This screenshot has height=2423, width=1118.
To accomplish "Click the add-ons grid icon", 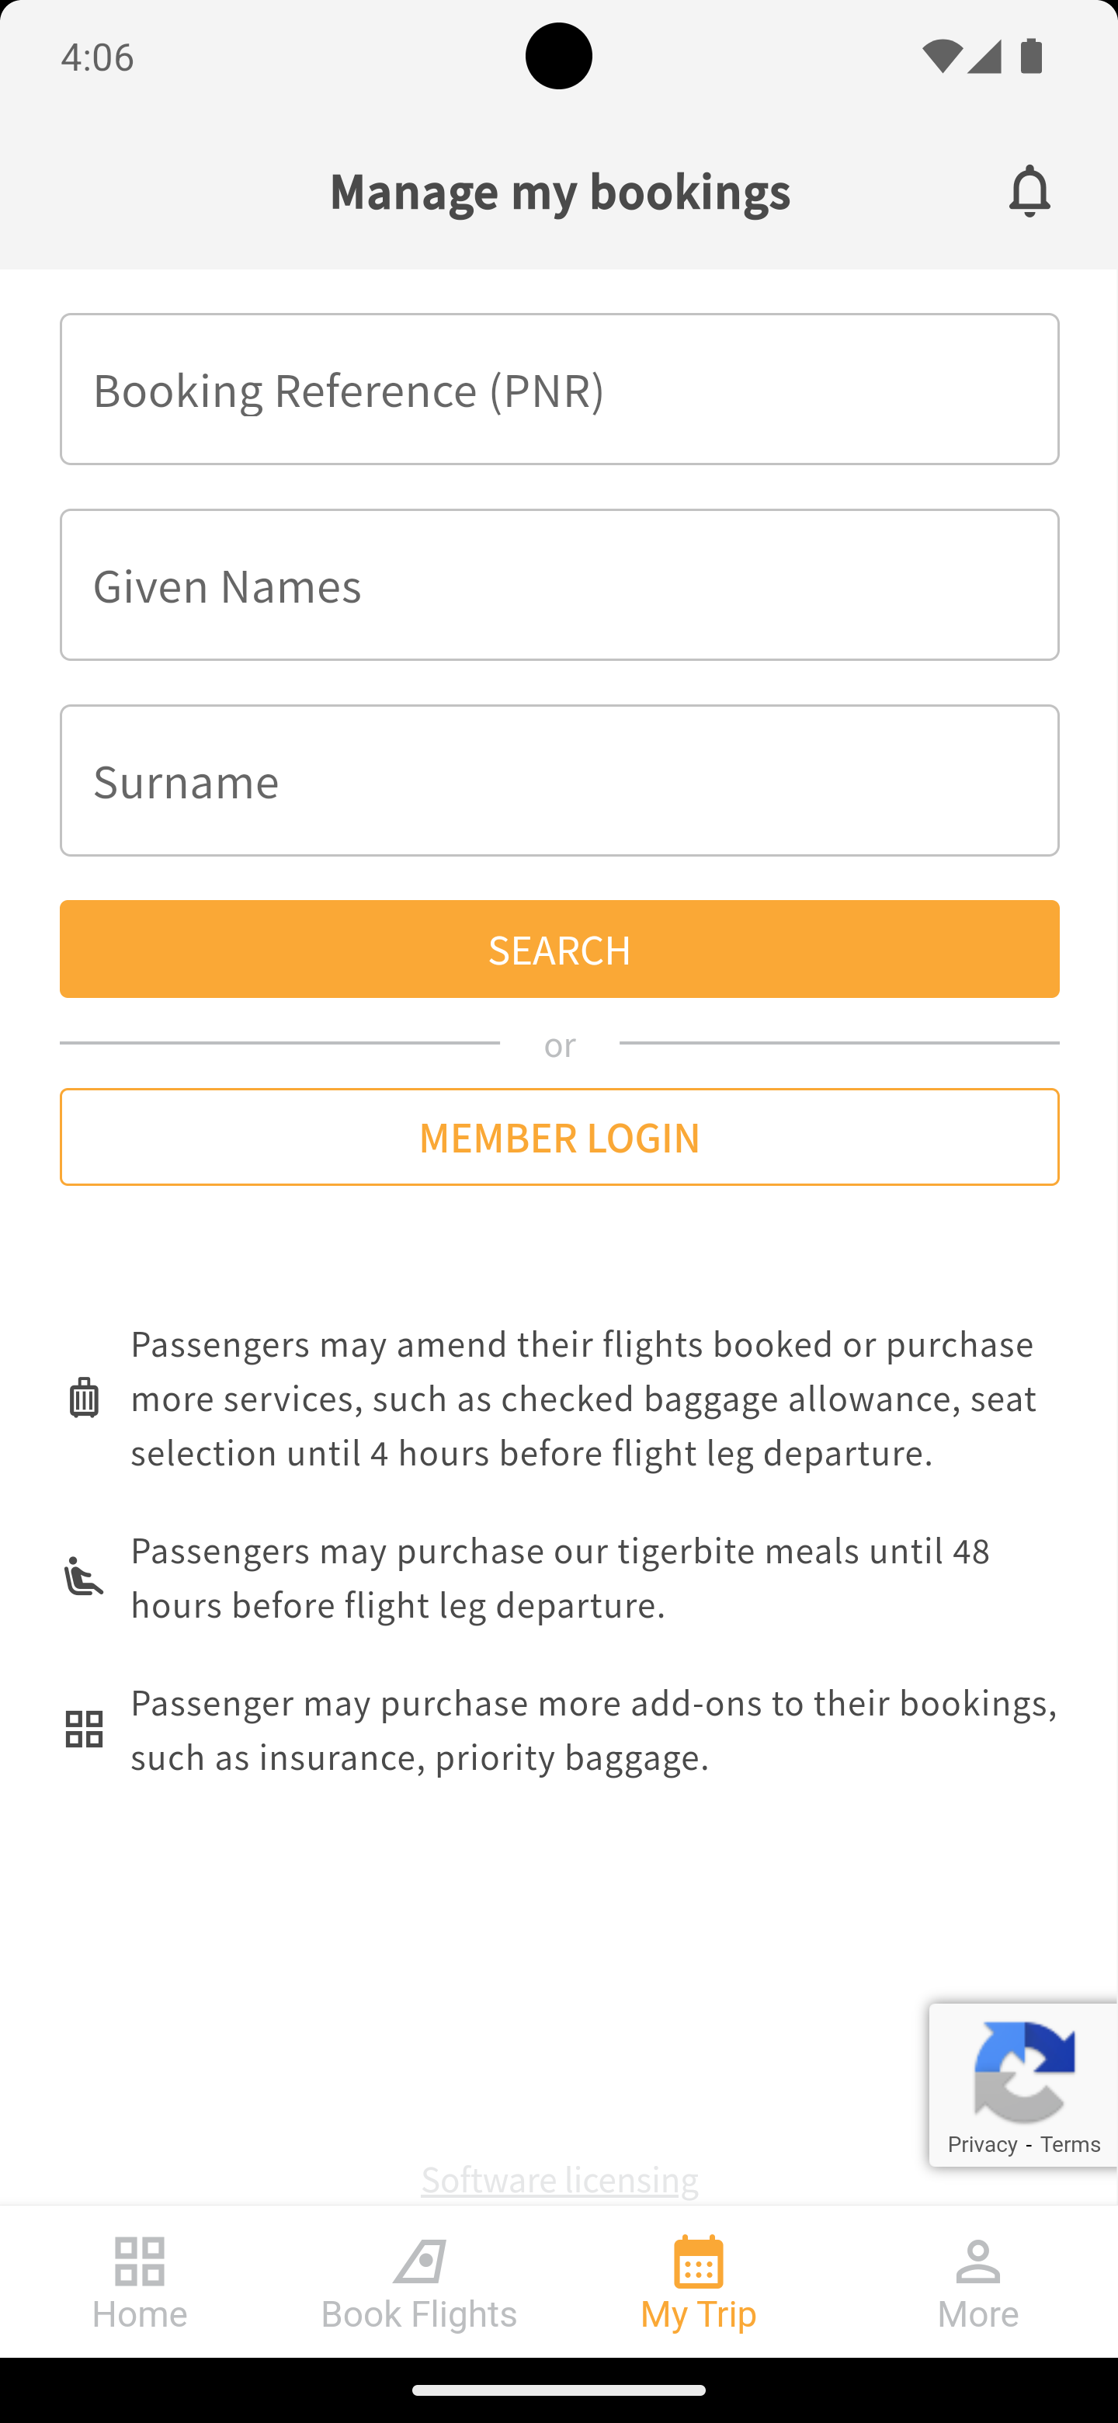I will coord(84,1729).
